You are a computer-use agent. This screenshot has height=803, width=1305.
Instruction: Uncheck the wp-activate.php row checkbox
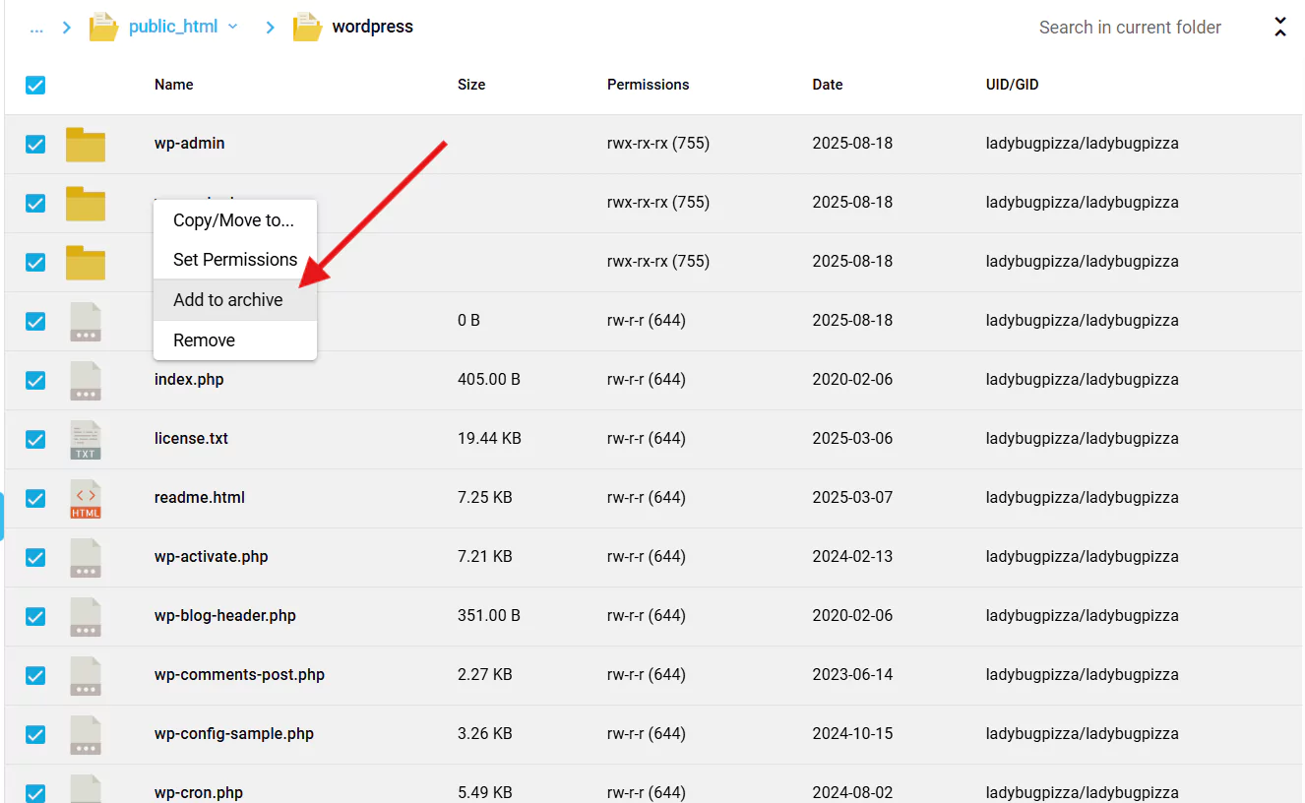coord(35,557)
